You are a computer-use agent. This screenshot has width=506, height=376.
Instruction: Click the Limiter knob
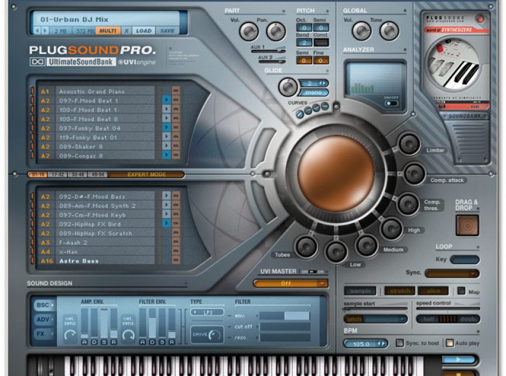coord(409,144)
